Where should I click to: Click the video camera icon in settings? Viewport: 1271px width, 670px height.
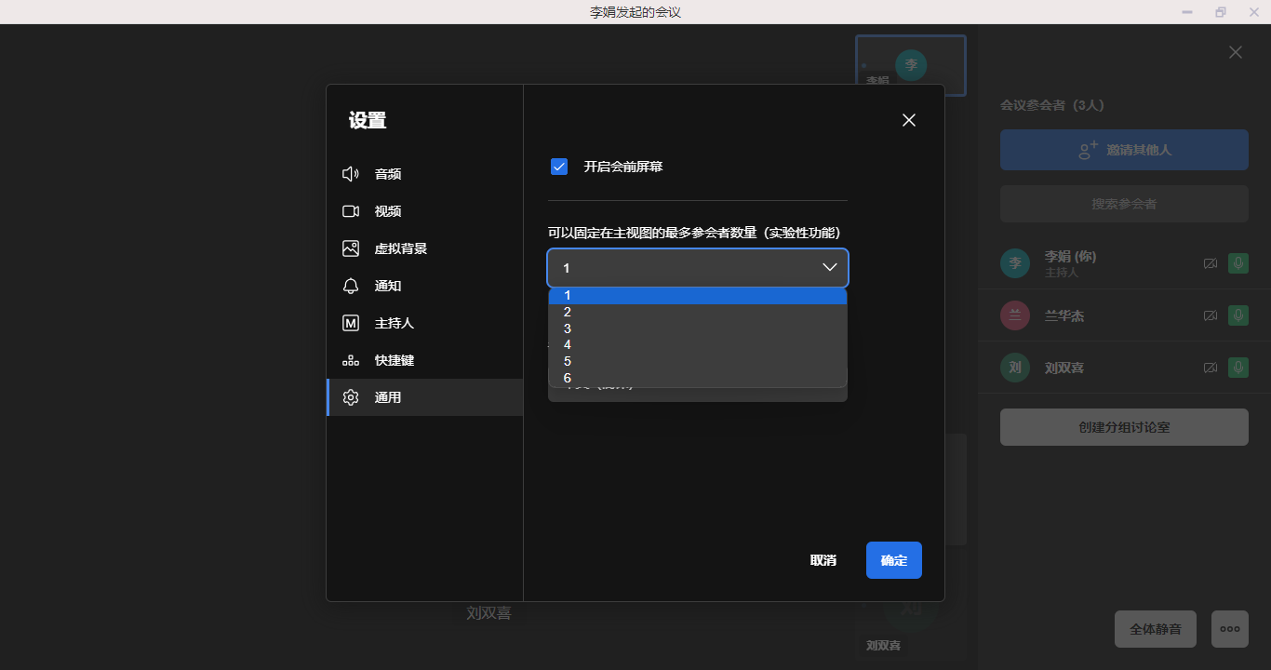351,211
